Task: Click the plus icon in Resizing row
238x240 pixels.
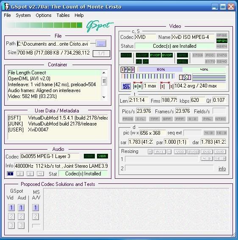Action: pyautogui.click(x=150, y=152)
